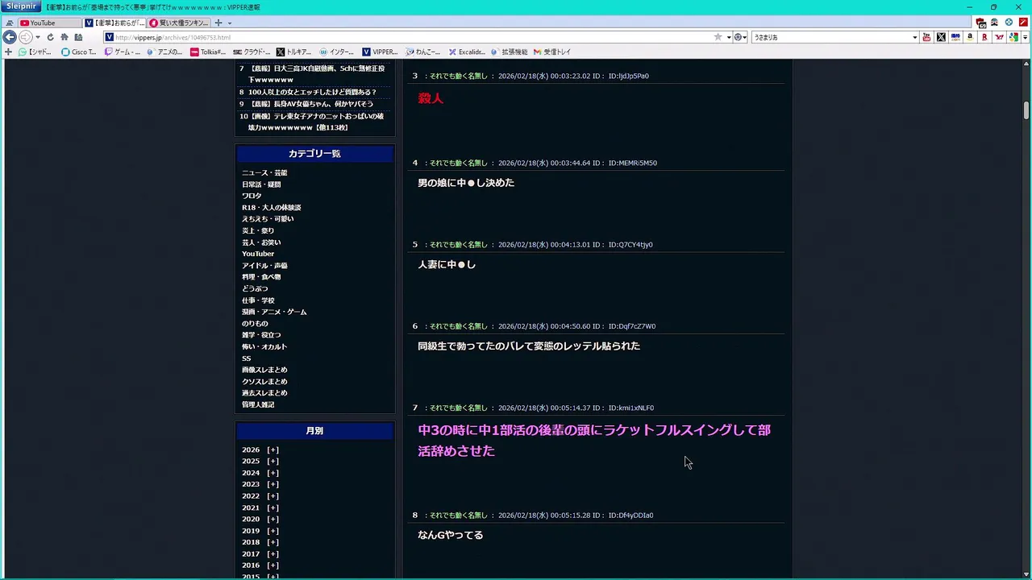Image resolution: width=1032 pixels, height=580 pixels.
Task: Open the blue round extension icon in the tab bar
Action: pos(1009,23)
